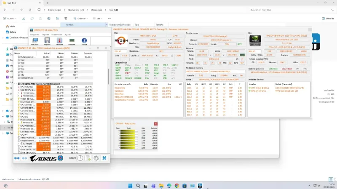Click the green memory chip icon in Memoria section

point(242,55)
